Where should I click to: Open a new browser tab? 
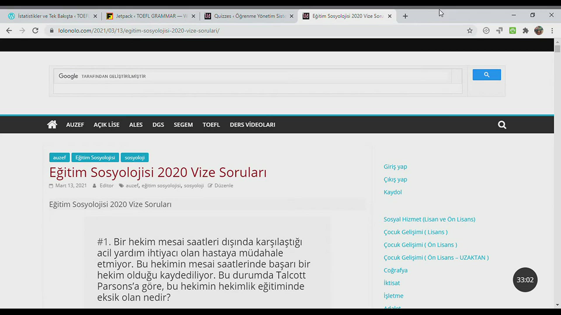[x=405, y=16]
